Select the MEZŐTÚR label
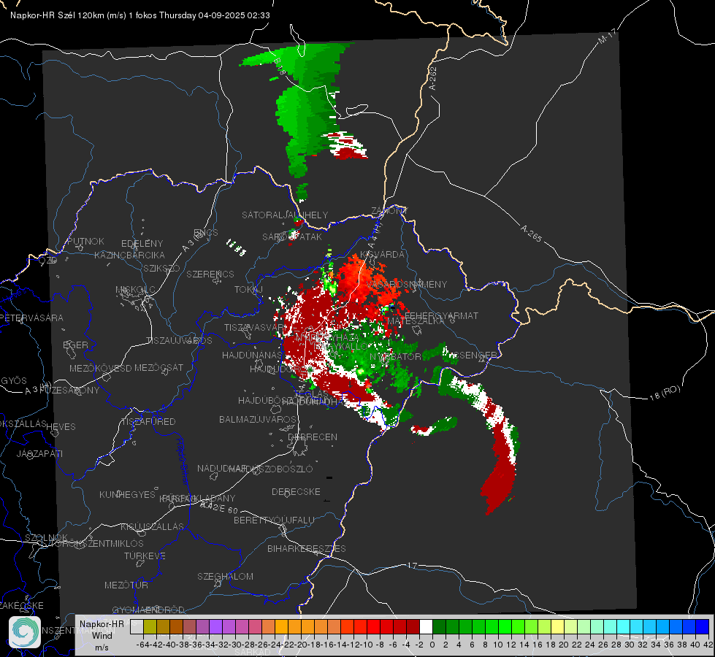Viewport: 715px width, 657px height. click(126, 585)
